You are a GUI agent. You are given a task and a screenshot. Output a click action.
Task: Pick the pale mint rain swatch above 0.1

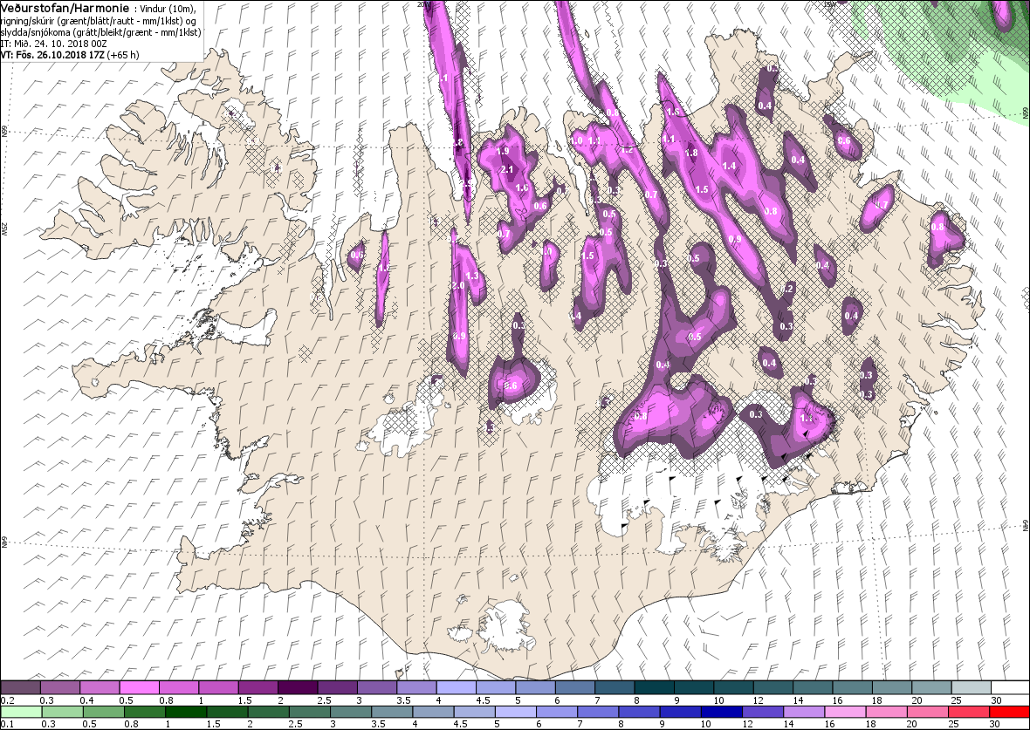click(x=22, y=713)
